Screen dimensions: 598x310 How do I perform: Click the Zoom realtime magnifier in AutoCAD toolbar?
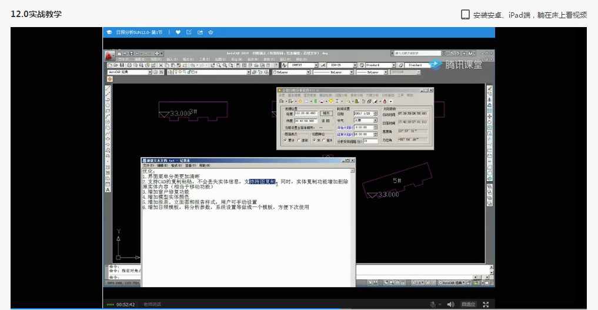219,65
